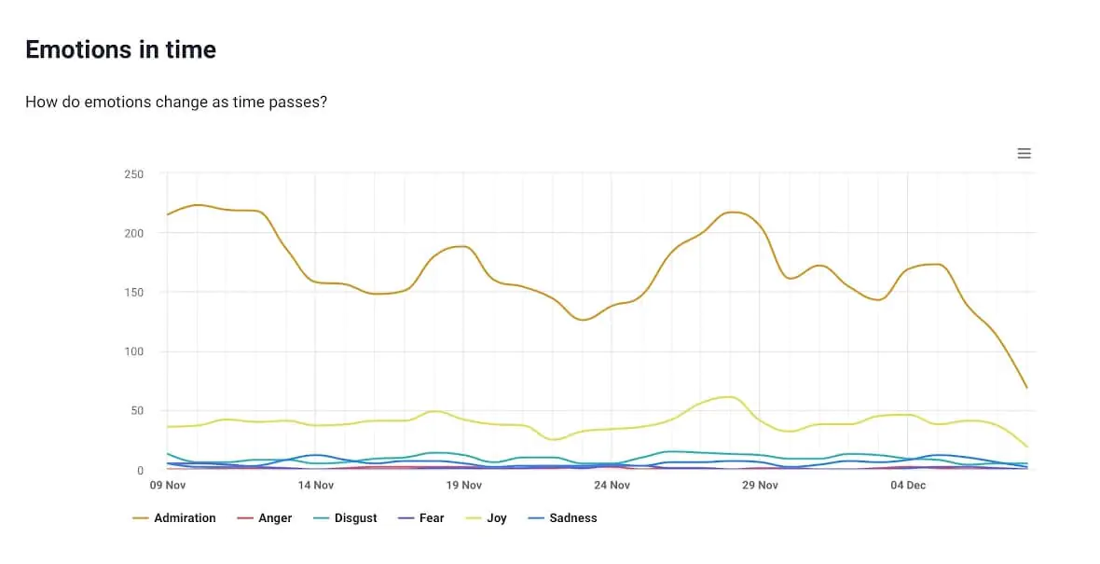The image size is (1100, 564).
Task: Click the 250 y-axis label
Action: (133, 174)
